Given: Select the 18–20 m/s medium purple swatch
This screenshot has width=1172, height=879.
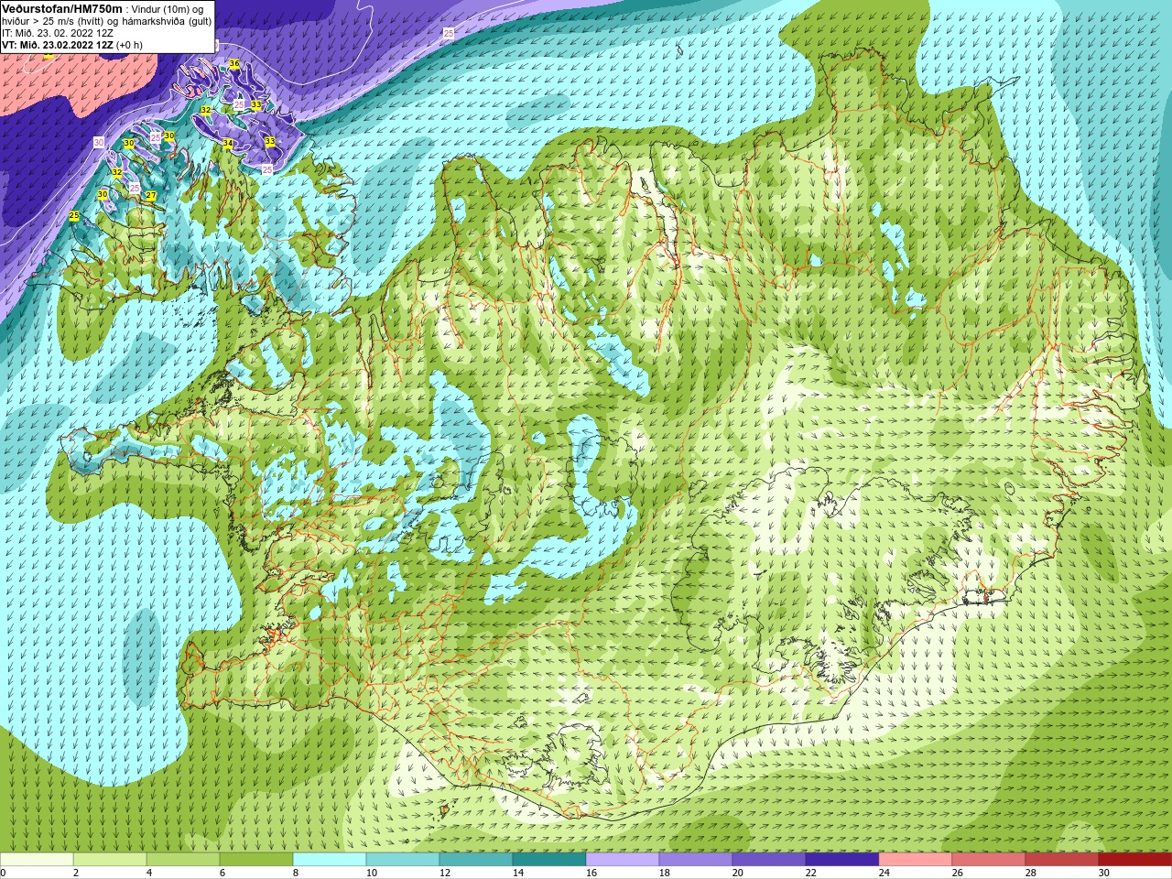Looking at the screenshot, I should coord(696,860).
